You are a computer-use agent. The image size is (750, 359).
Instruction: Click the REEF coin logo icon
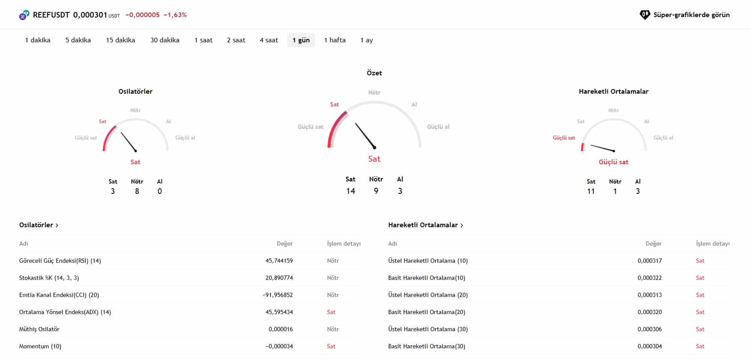coord(24,15)
